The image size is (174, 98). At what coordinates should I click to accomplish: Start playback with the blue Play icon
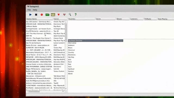pyautogui.click(x=30, y=14)
